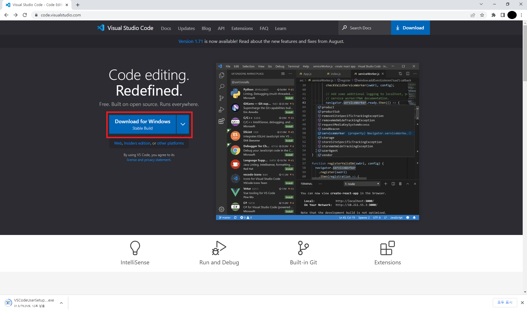
Task: Open the browser profile avatar
Action: [512, 15]
